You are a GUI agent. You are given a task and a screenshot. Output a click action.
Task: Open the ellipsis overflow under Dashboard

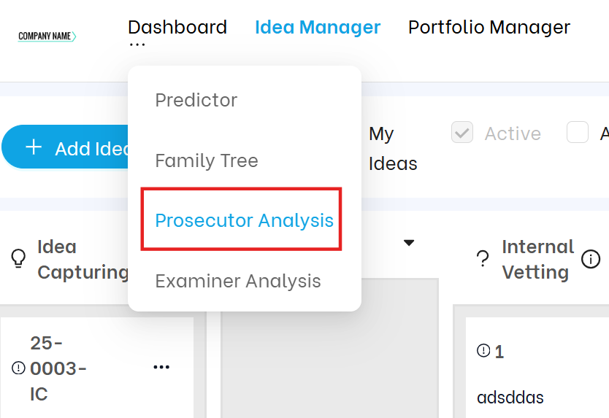(137, 44)
